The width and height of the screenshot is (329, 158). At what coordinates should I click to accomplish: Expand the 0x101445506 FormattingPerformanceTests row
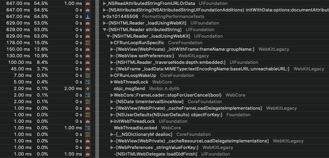[x=104, y=16]
